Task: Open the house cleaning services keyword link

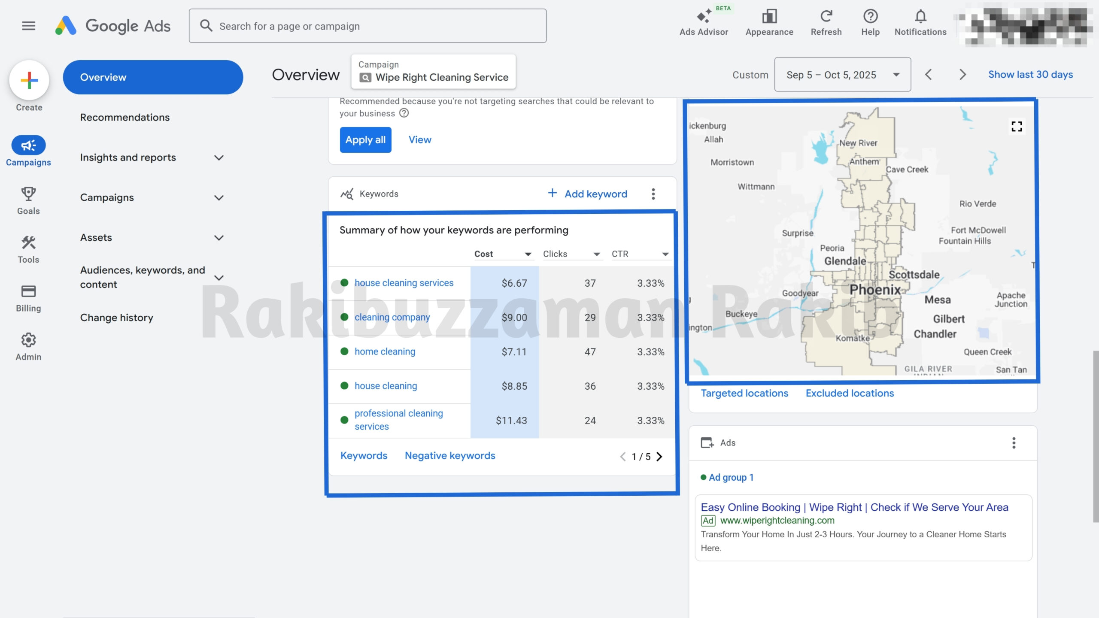Action: (404, 283)
